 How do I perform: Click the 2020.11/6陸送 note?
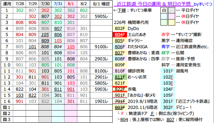point(143,107)
